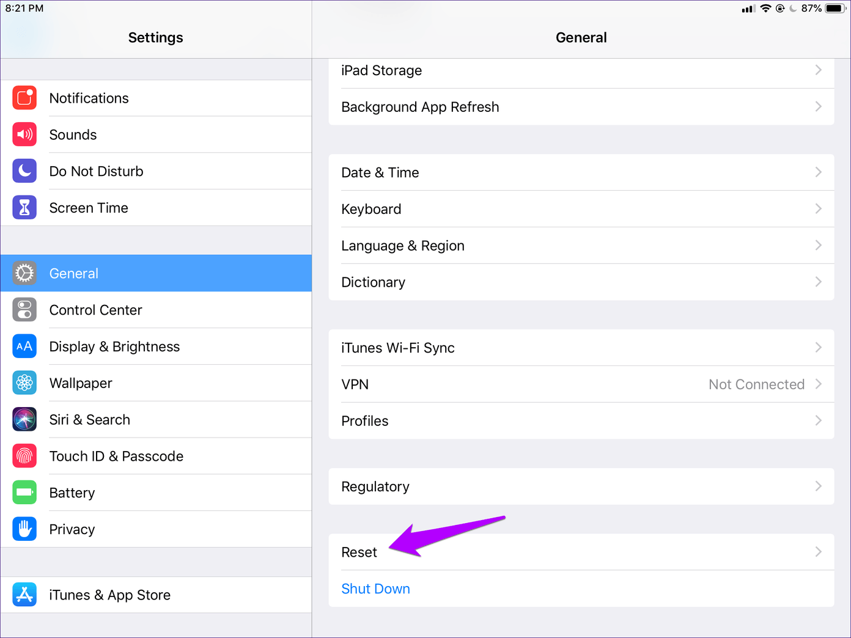Tap the Touch ID fingerprint icon
The width and height of the screenshot is (851, 638).
[x=24, y=456]
